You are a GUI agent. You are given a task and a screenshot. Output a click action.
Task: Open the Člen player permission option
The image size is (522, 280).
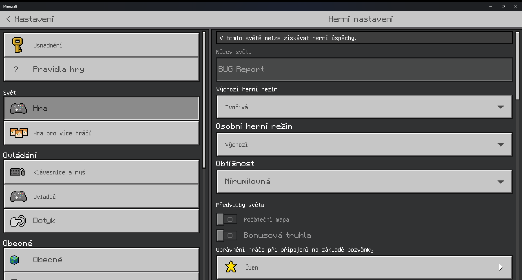(x=364, y=267)
